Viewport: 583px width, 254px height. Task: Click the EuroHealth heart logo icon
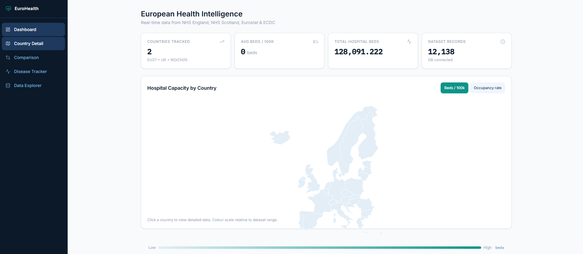[9, 9]
